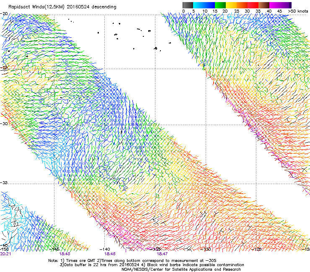Click the '>50 knots' legend label

tap(298, 11)
